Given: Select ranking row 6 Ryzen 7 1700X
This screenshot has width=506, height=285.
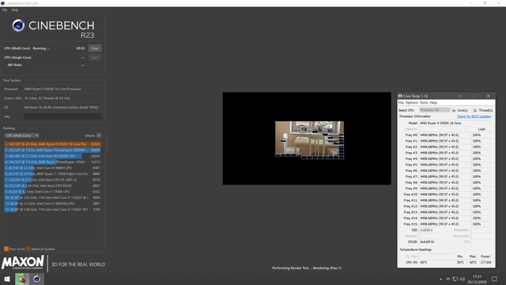Looking at the screenshot, I should (52, 174).
